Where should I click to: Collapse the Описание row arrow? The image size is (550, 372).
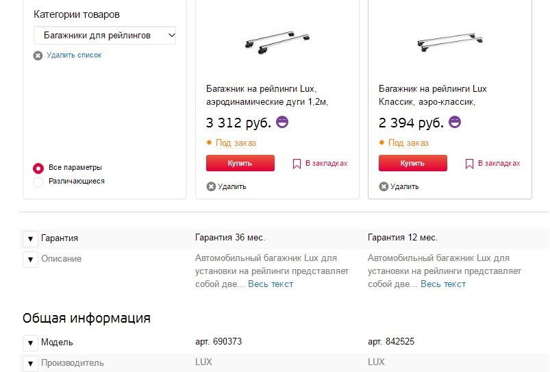(31, 260)
